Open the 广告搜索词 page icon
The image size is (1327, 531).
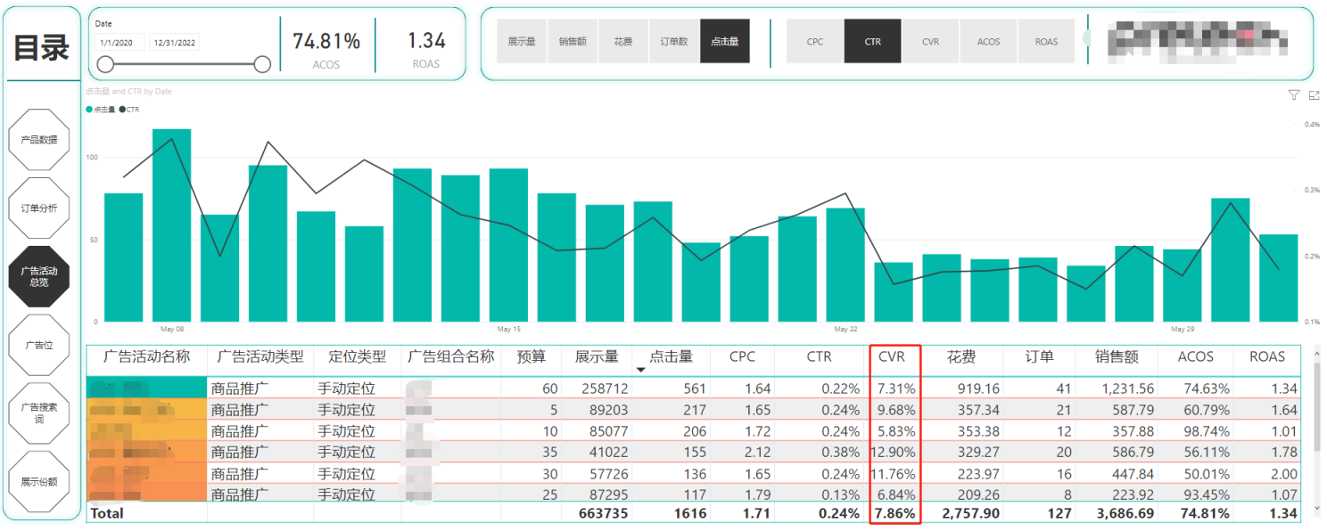(x=39, y=413)
